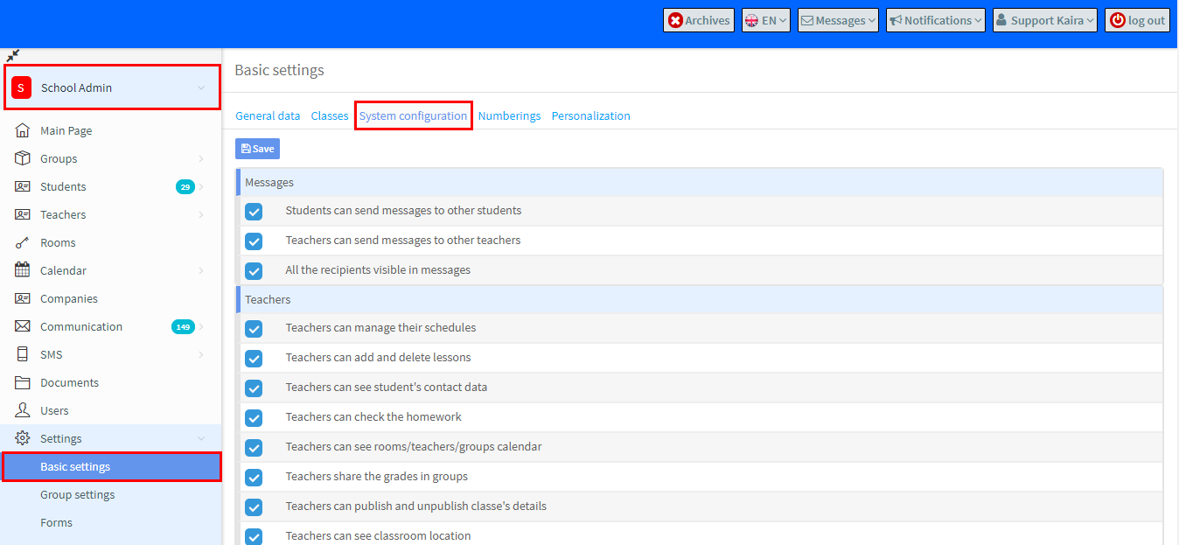Click the Save button

pos(256,148)
